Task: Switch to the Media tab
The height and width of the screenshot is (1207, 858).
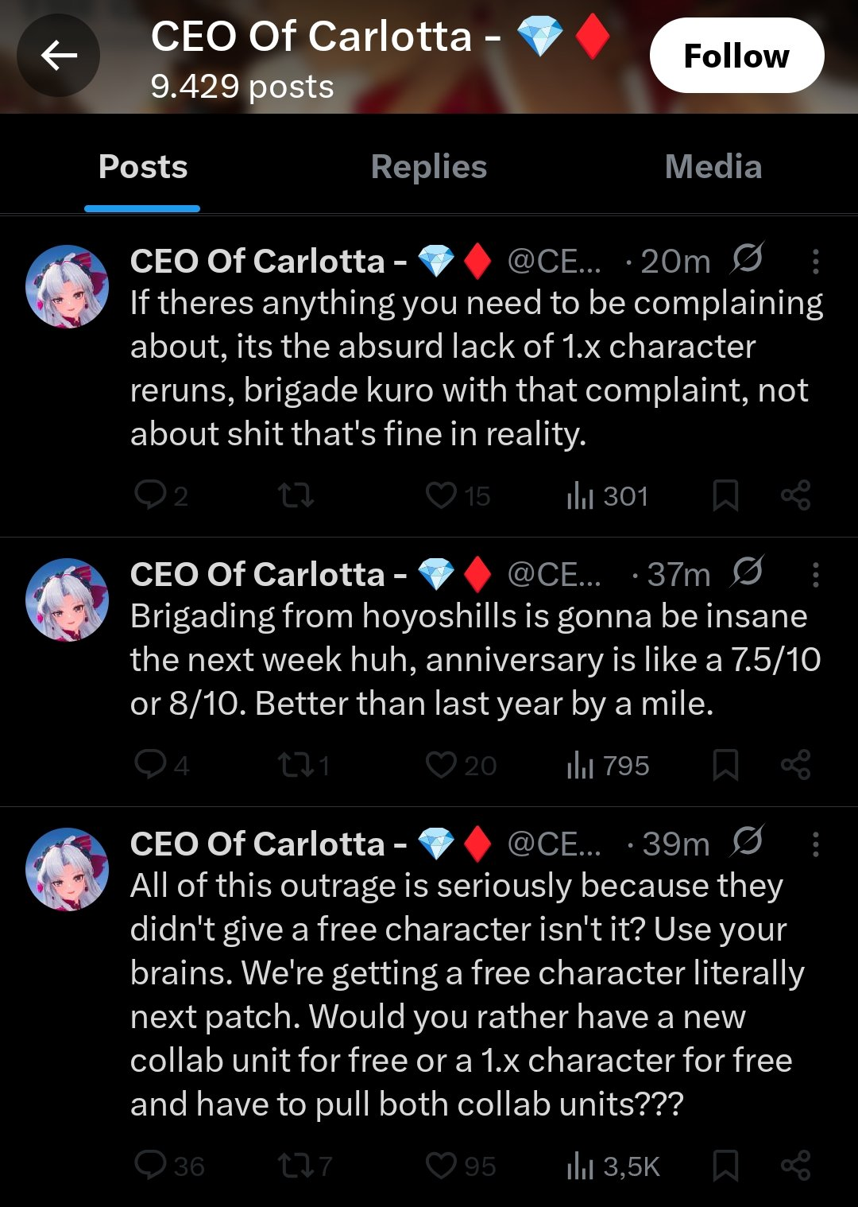Action: [x=713, y=167]
